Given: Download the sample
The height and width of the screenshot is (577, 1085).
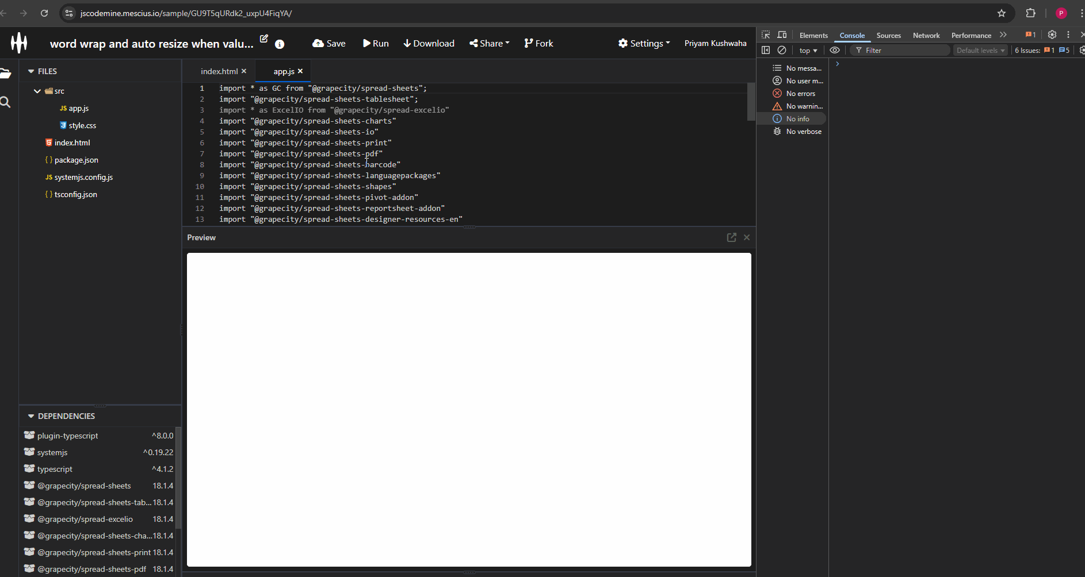Looking at the screenshot, I should click(429, 43).
